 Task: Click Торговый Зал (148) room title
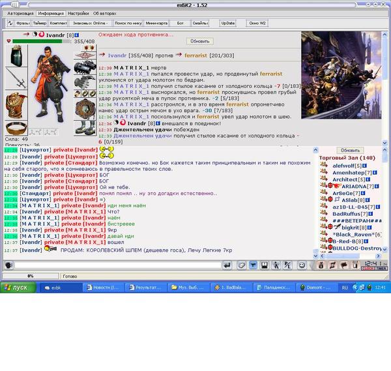pyautogui.click(x=347, y=158)
